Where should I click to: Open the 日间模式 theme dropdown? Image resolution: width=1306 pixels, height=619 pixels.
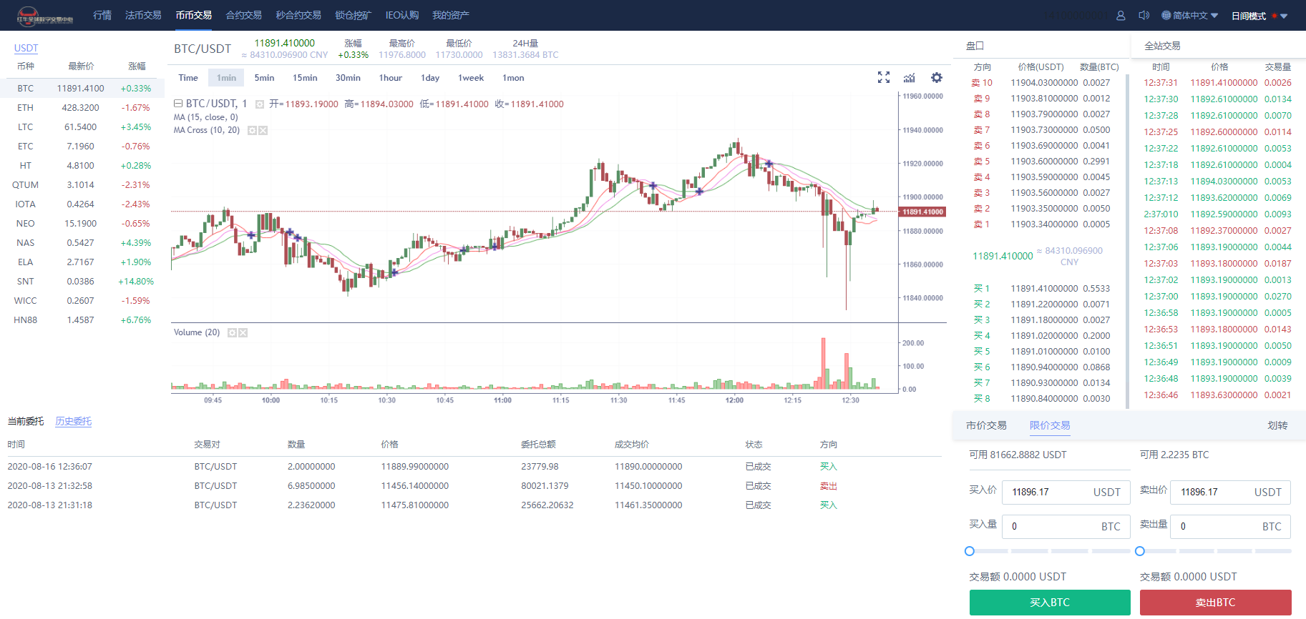coord(1259,16)
